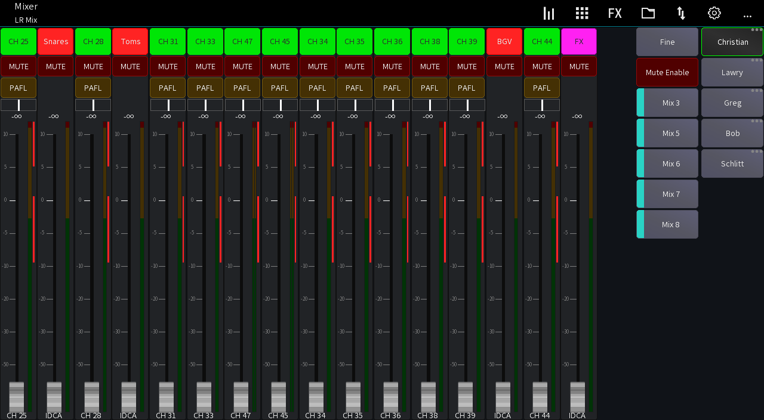Open the meters view icon

[x=549, y=13]
